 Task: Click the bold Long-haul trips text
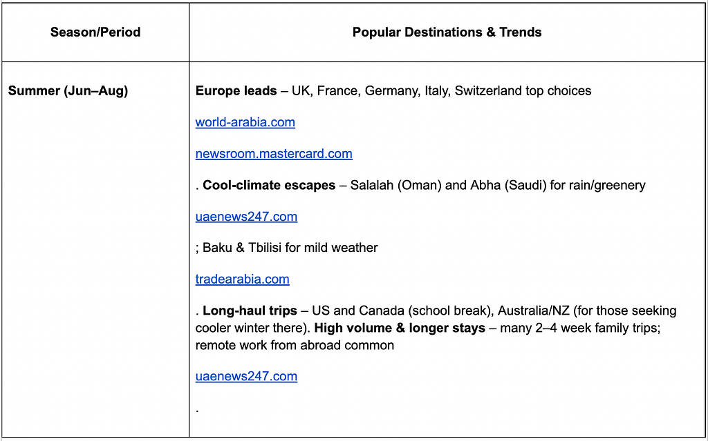tap(250, 311)
